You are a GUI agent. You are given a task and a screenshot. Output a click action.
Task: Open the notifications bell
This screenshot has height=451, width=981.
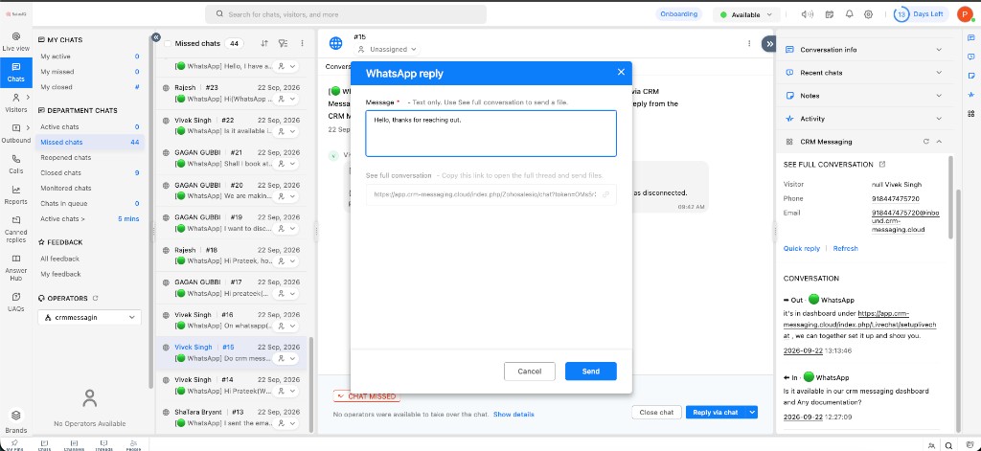[x=849, y=14]
